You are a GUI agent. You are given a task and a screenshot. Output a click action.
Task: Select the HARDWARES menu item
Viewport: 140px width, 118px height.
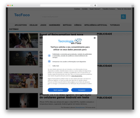point(55,25)
